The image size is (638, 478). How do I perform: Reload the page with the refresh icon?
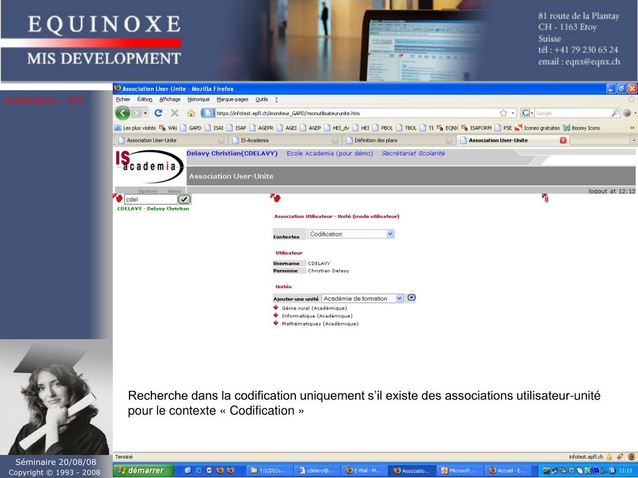[x=158, y=113]
